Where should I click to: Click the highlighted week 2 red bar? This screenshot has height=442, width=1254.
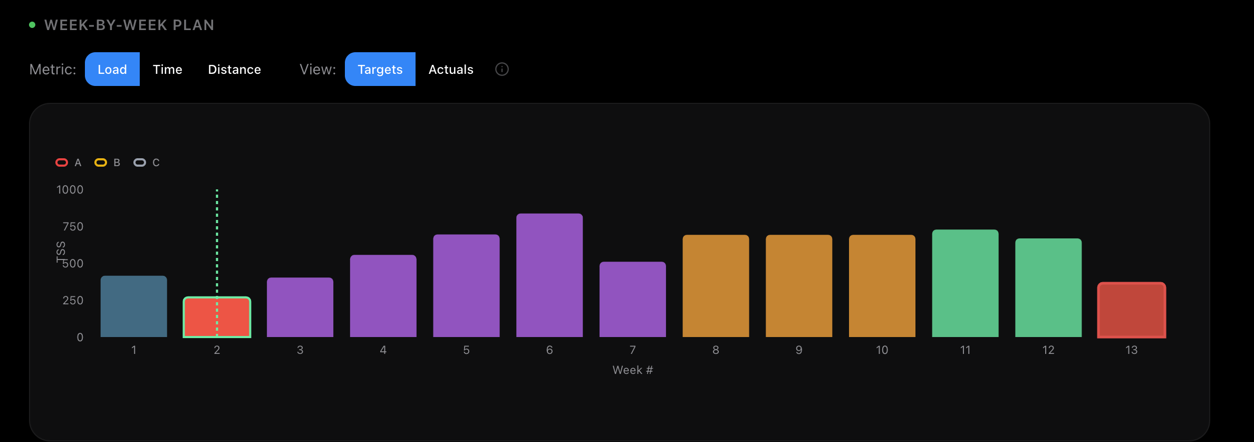[217, 317]
